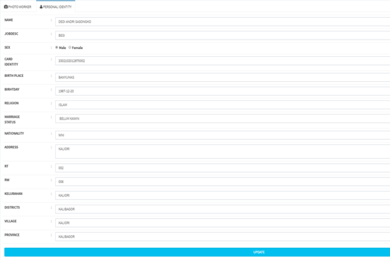Screen dimensions: 390x260
Task: Click the VILLAGE label
Action: 11,221
